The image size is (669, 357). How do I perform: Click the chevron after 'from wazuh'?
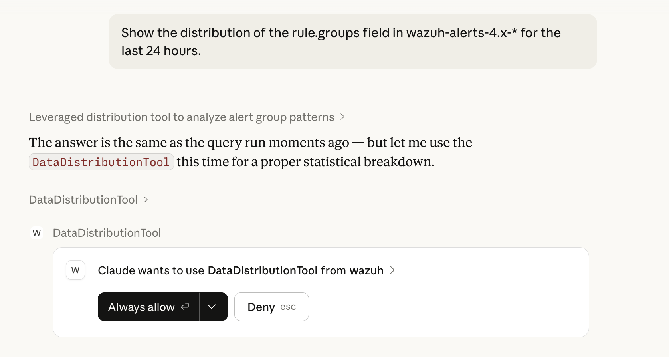[x=392, y=270]
